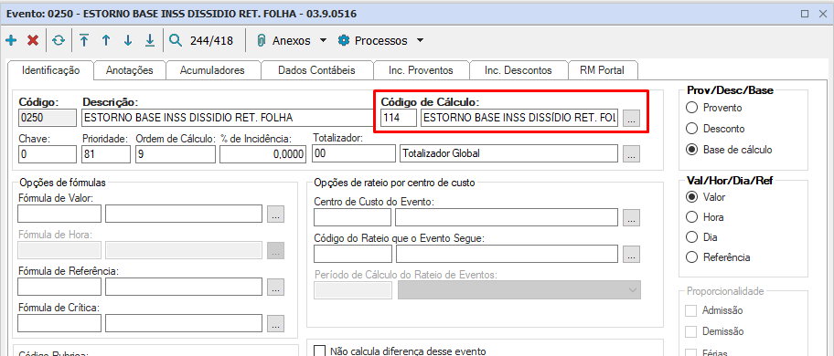Switch to the Identificação tab
834x356 pixels.
(50, 70)
